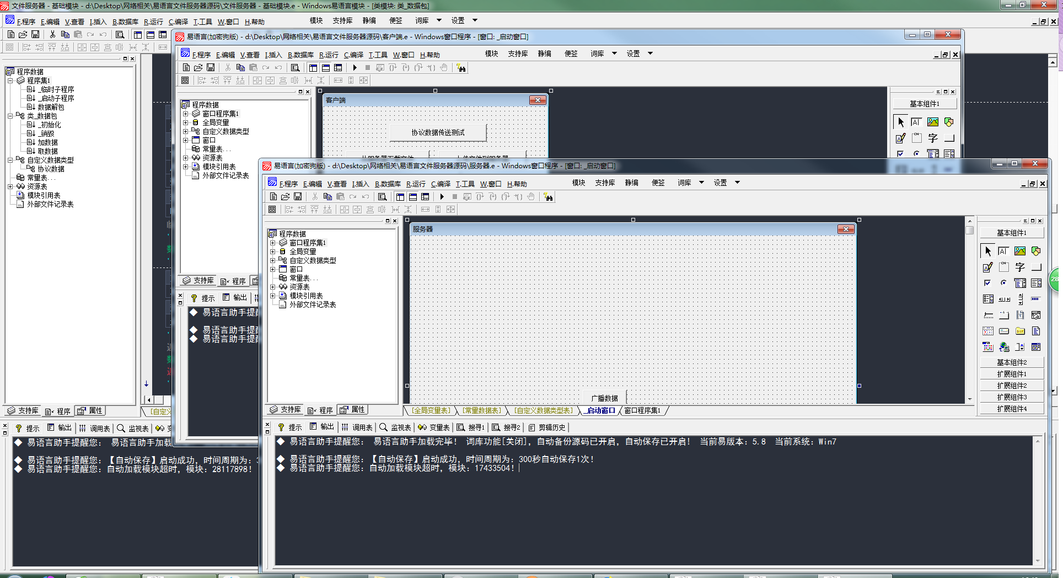The height and width of the screenshot is (578, 1063).
Task: Open 词库 dropdown arrow in server window menu
Action: click(x=701, y=183)
